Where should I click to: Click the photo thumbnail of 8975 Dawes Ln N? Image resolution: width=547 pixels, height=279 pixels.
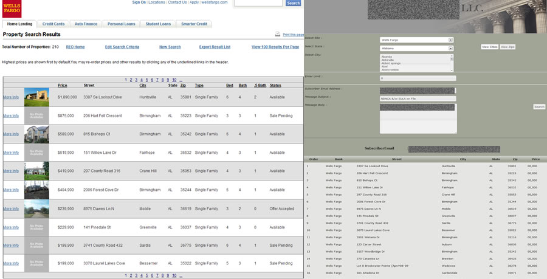pos(36,209)
